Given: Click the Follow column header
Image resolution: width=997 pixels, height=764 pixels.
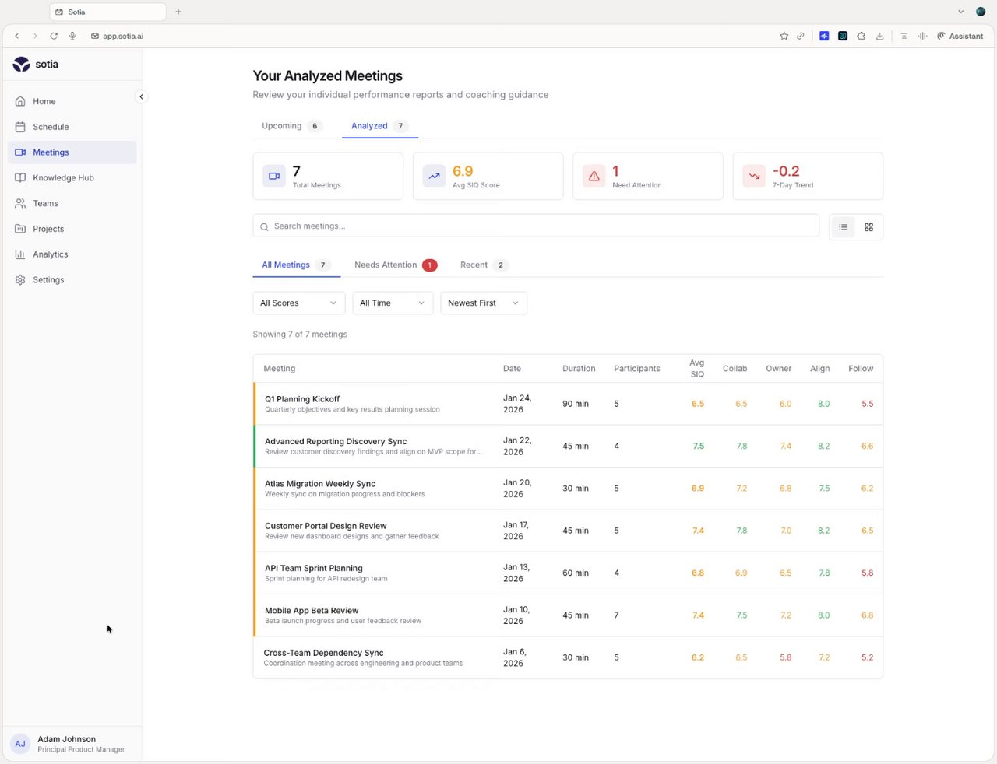Looking at the screenshot, I should tap(861, 369).
